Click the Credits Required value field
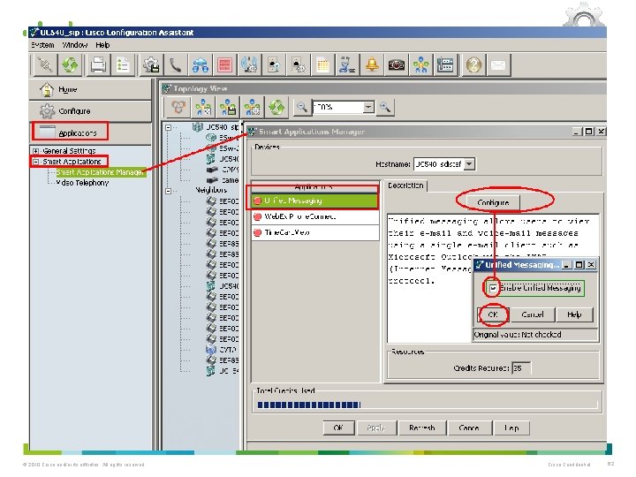Screen dimensions: 636x477 click(521, 368)
